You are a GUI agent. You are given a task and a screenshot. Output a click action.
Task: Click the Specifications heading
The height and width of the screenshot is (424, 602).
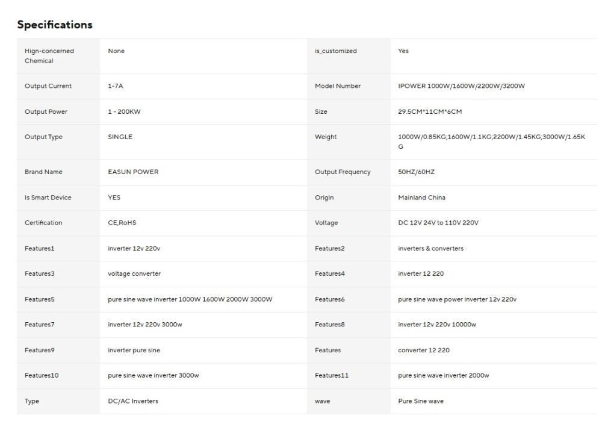tap(55, 25)
